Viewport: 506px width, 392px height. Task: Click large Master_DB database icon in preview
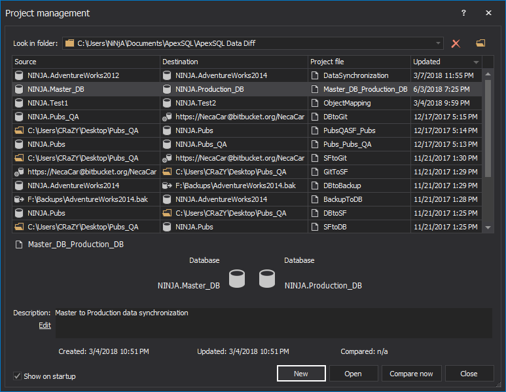click(237, 279)
